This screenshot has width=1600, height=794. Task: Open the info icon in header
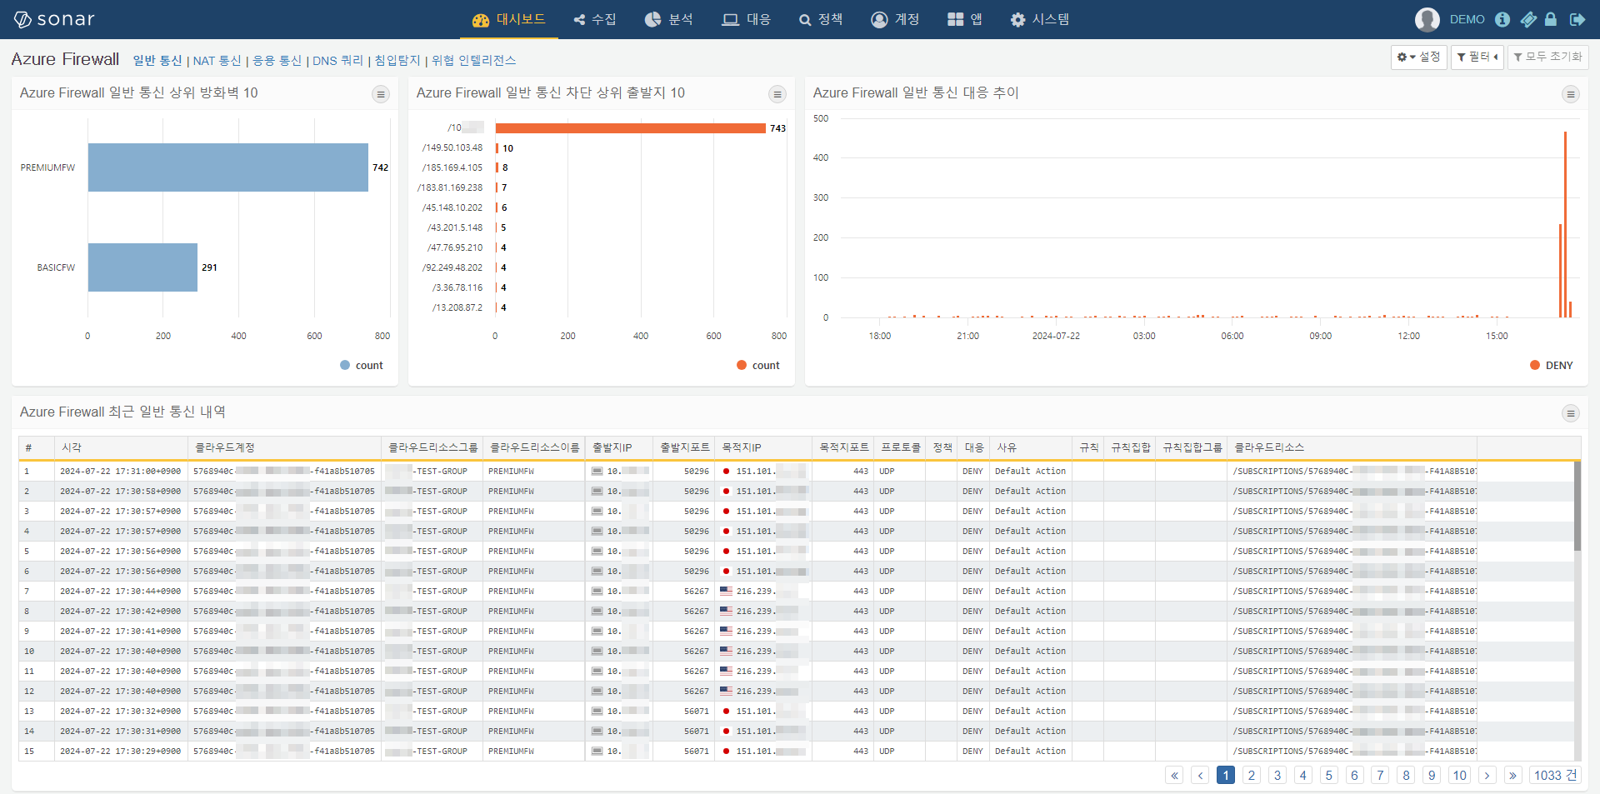[x=1502, y=19]
